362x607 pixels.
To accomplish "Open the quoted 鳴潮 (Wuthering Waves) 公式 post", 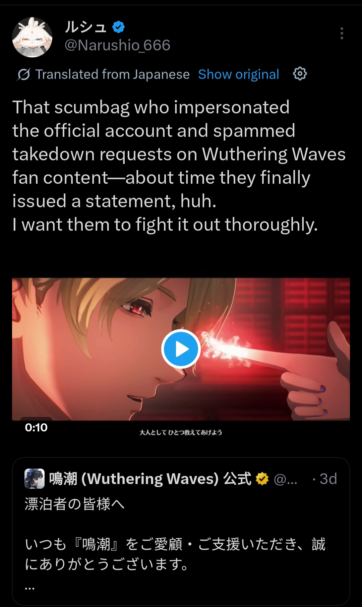I will 181,531.
